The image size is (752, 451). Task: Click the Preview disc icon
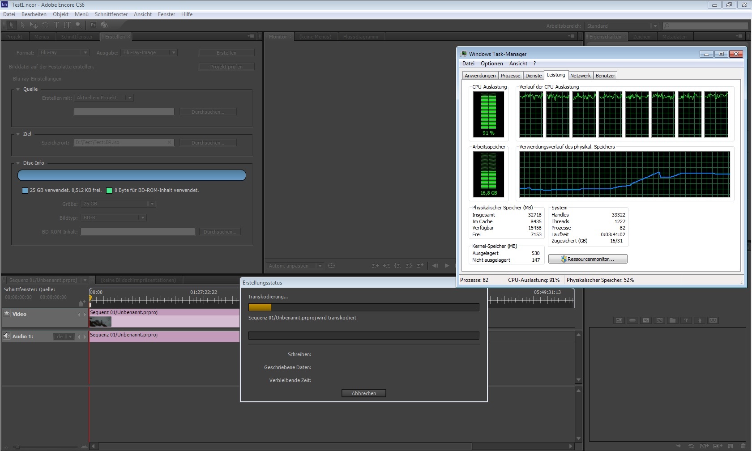click(x=104, y=25)
